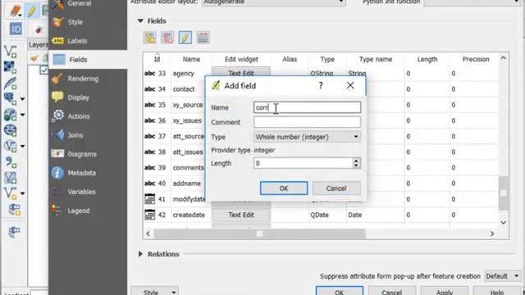Select the 'contact' field row

[x=184, y=89]
